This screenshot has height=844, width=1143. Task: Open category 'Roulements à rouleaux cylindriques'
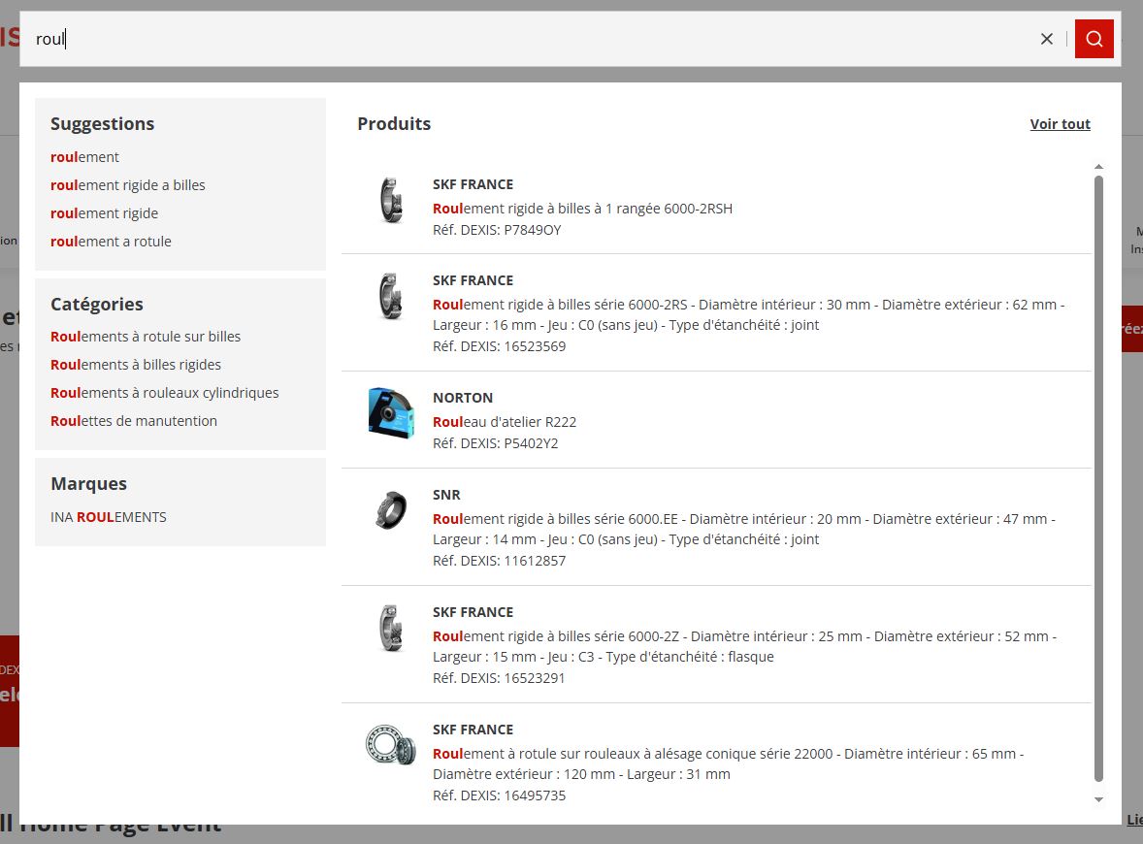[165, 393]
